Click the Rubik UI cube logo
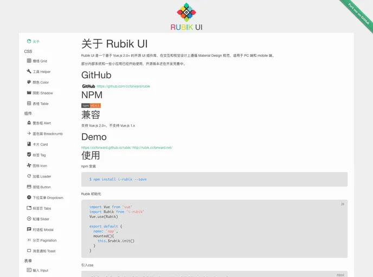 tap(186, 12)
